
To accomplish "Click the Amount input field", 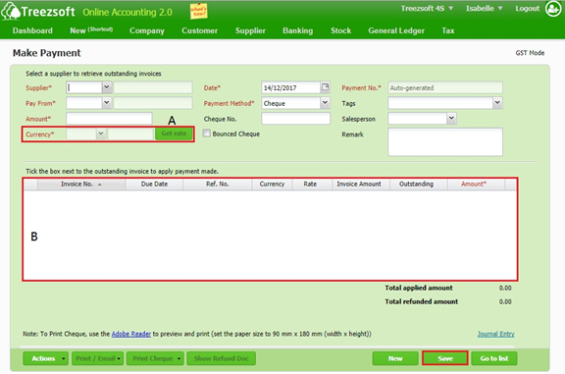I will coord(109,119).
